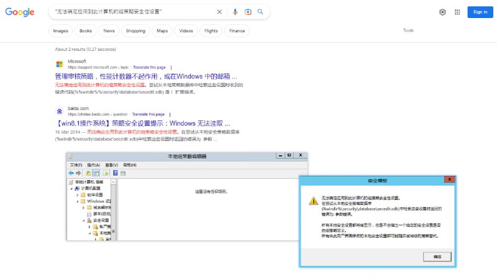Open Google settings gear icon
The height and width of the screenshot is (277, 497).
click(442, 12)
